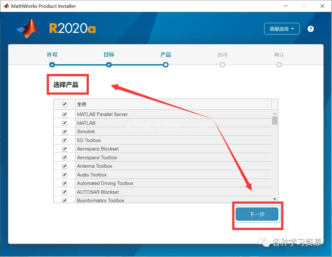This screenshot has width=332, height=257.
Task: Toggle the Bioinformatics Toolbox checkbox
Action: [65, 201]
